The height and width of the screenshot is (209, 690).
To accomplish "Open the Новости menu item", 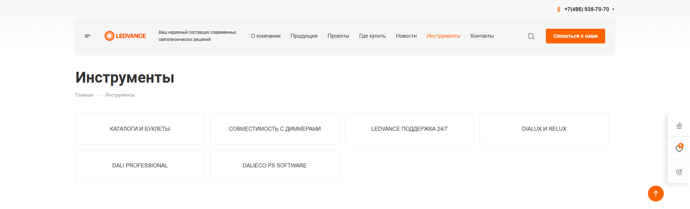I will point(406,36).
